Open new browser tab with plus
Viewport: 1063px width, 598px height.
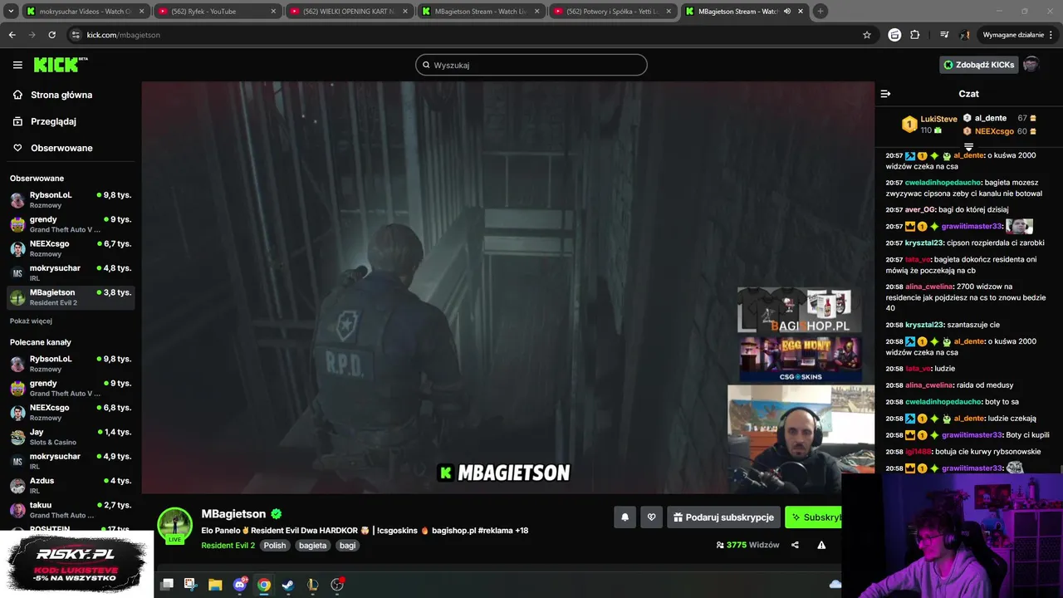820,12
